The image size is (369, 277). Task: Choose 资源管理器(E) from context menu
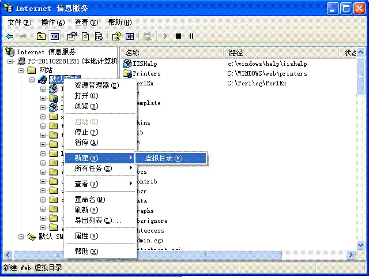pyautogui.click(x=100, y=85)
